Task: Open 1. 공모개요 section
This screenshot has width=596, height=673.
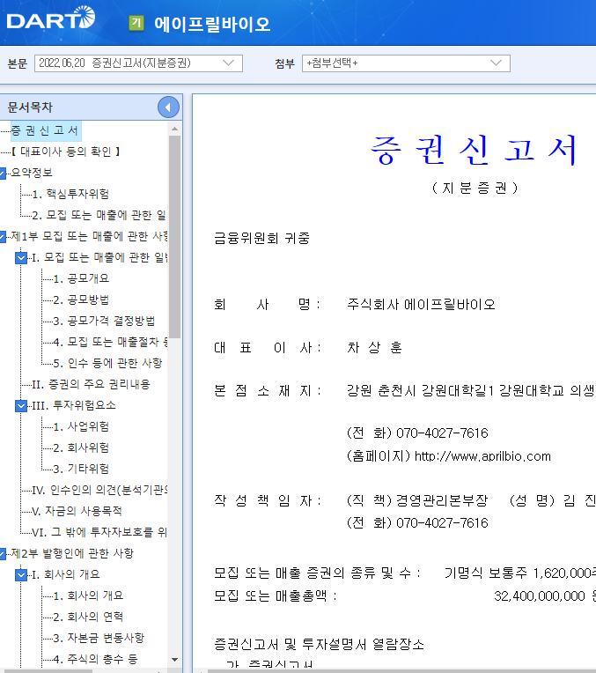Action: (81, 278)
